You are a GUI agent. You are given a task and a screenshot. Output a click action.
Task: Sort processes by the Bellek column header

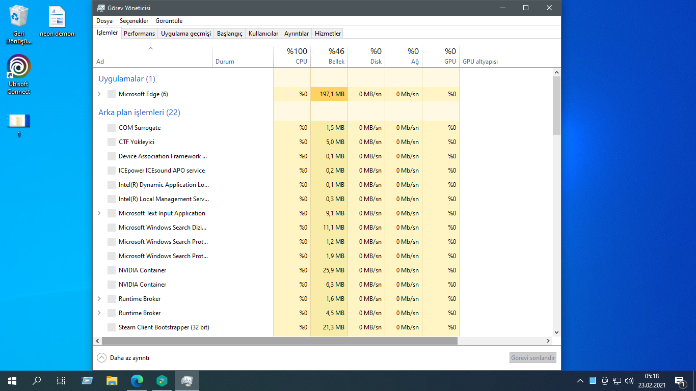click(329, 56)
